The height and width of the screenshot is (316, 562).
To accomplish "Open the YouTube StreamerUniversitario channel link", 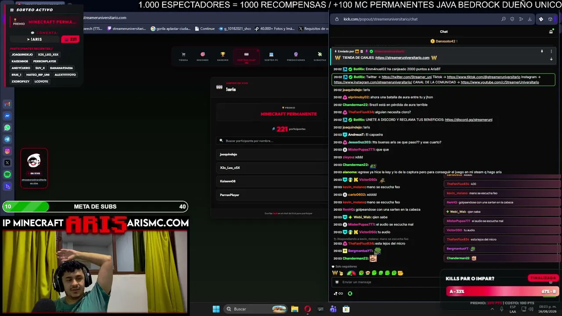I will coord(500,83).
